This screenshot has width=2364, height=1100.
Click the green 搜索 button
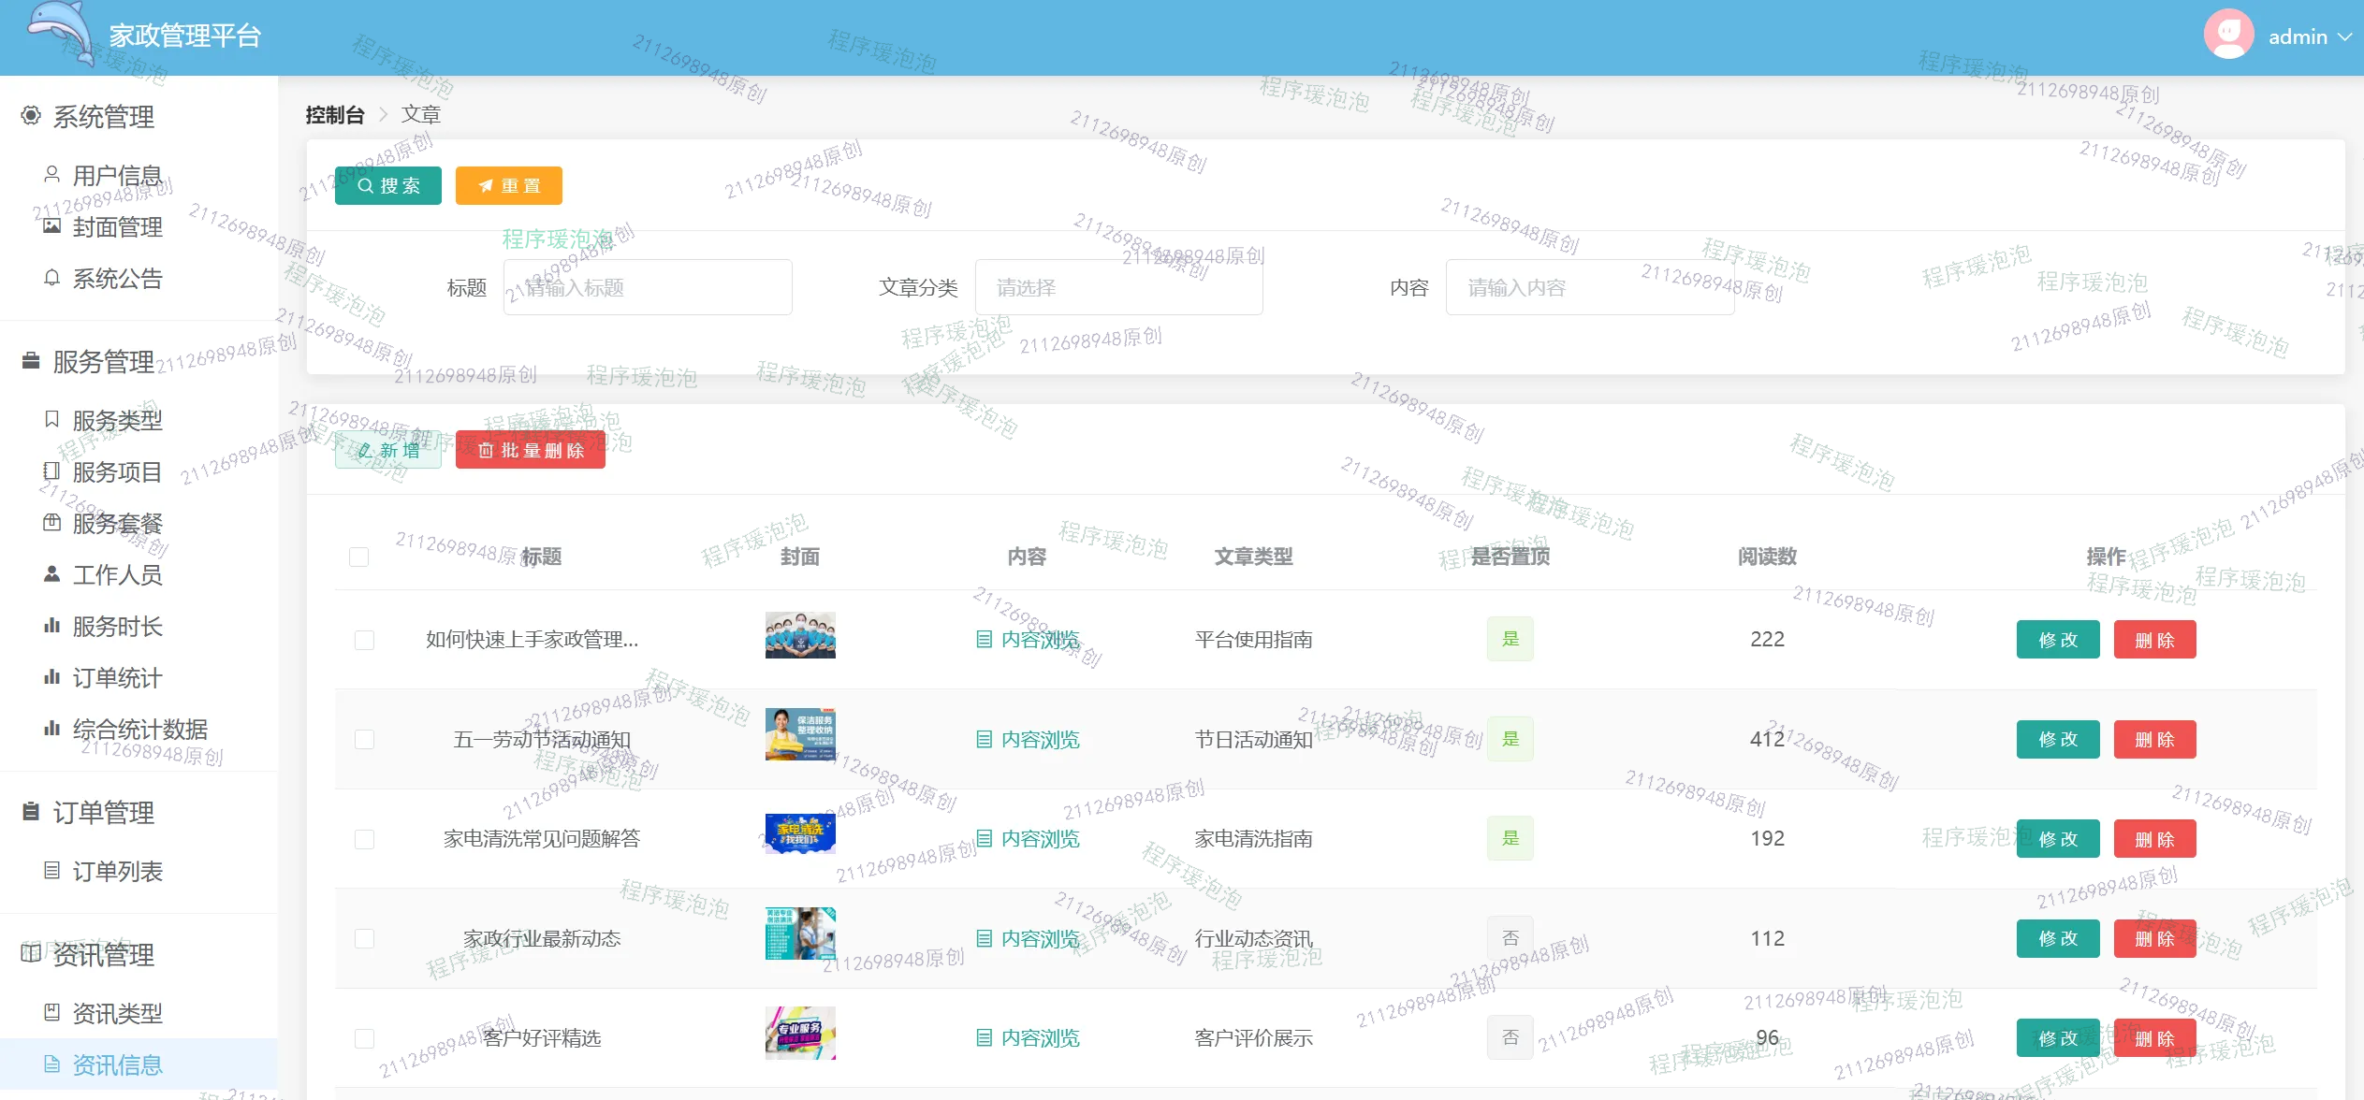pyautogui.click(x=388, y=185)
